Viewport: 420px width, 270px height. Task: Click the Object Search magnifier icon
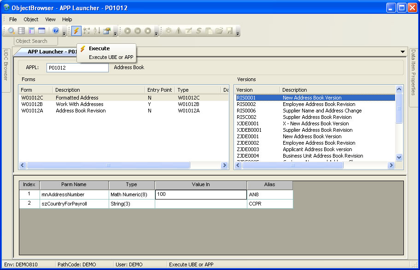click(x=12, y=31)
